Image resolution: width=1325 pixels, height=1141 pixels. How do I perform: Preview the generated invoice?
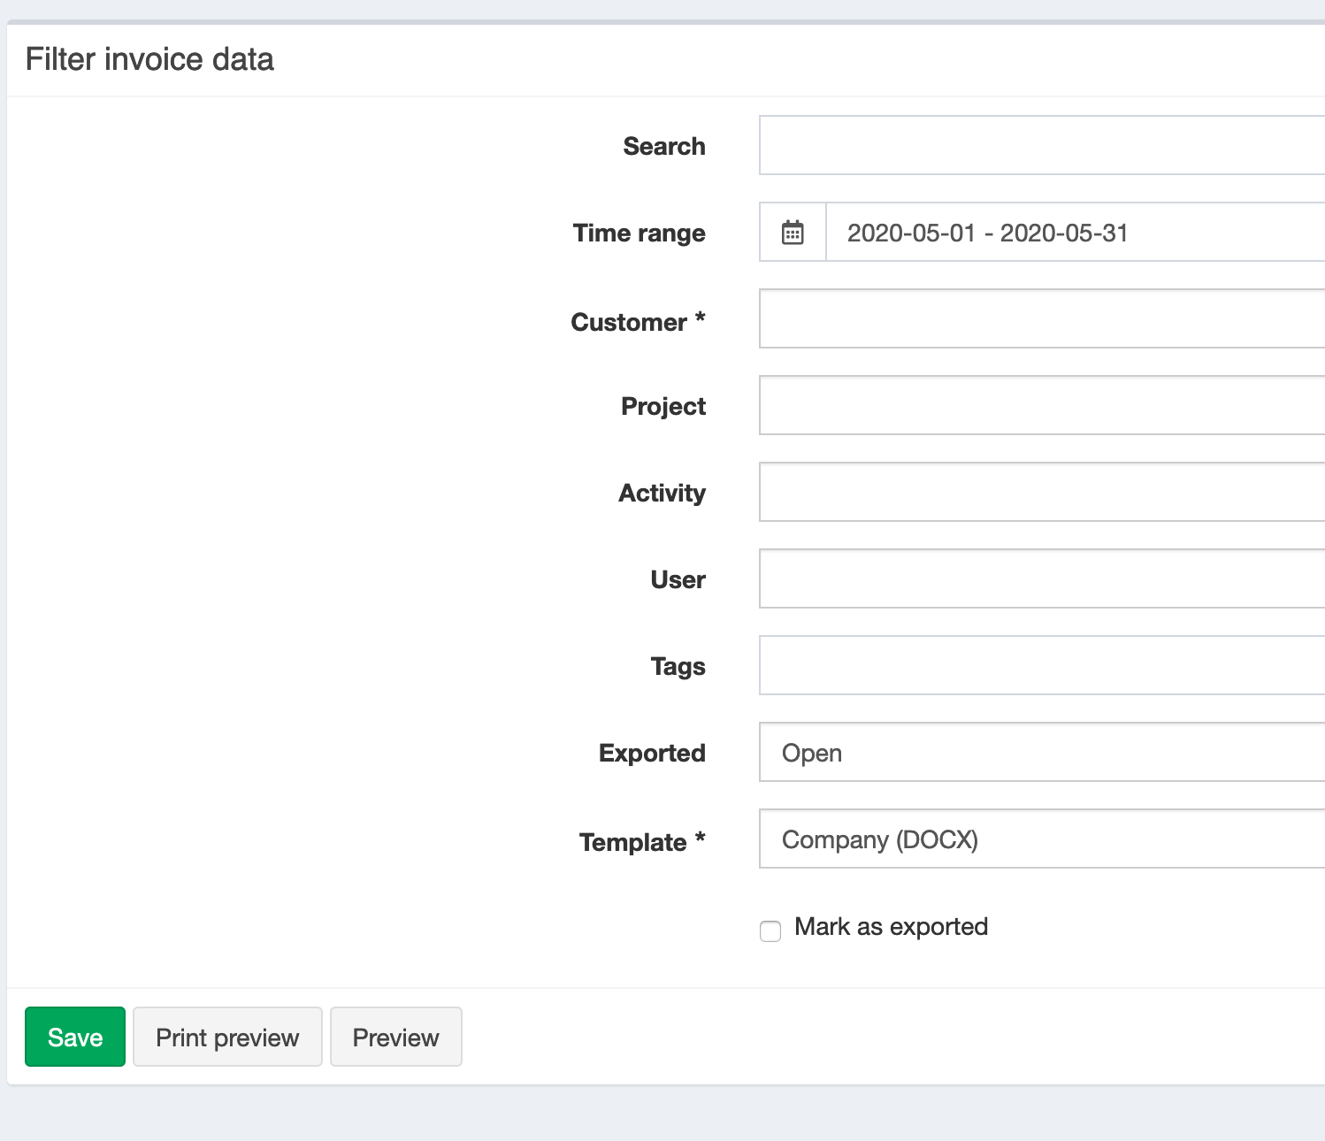pos(395,1037)
